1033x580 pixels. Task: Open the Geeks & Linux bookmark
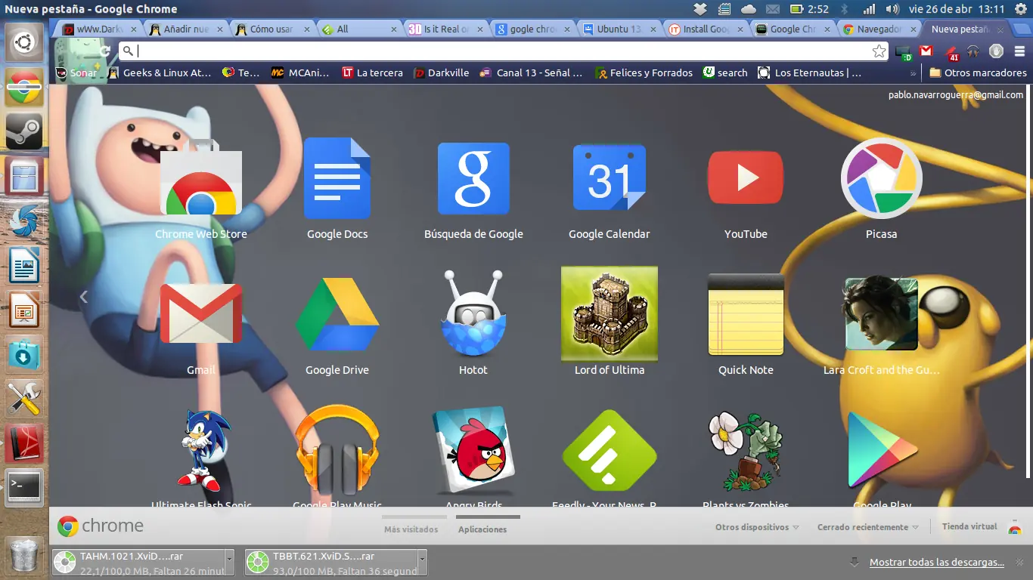[160, 73]
